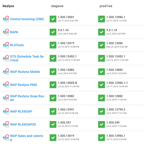Viewport: 148px width, 144px height.
Task: Click the Rezlynx logo beside WAP Rezlynx Mobile
Action: point(6,72)
